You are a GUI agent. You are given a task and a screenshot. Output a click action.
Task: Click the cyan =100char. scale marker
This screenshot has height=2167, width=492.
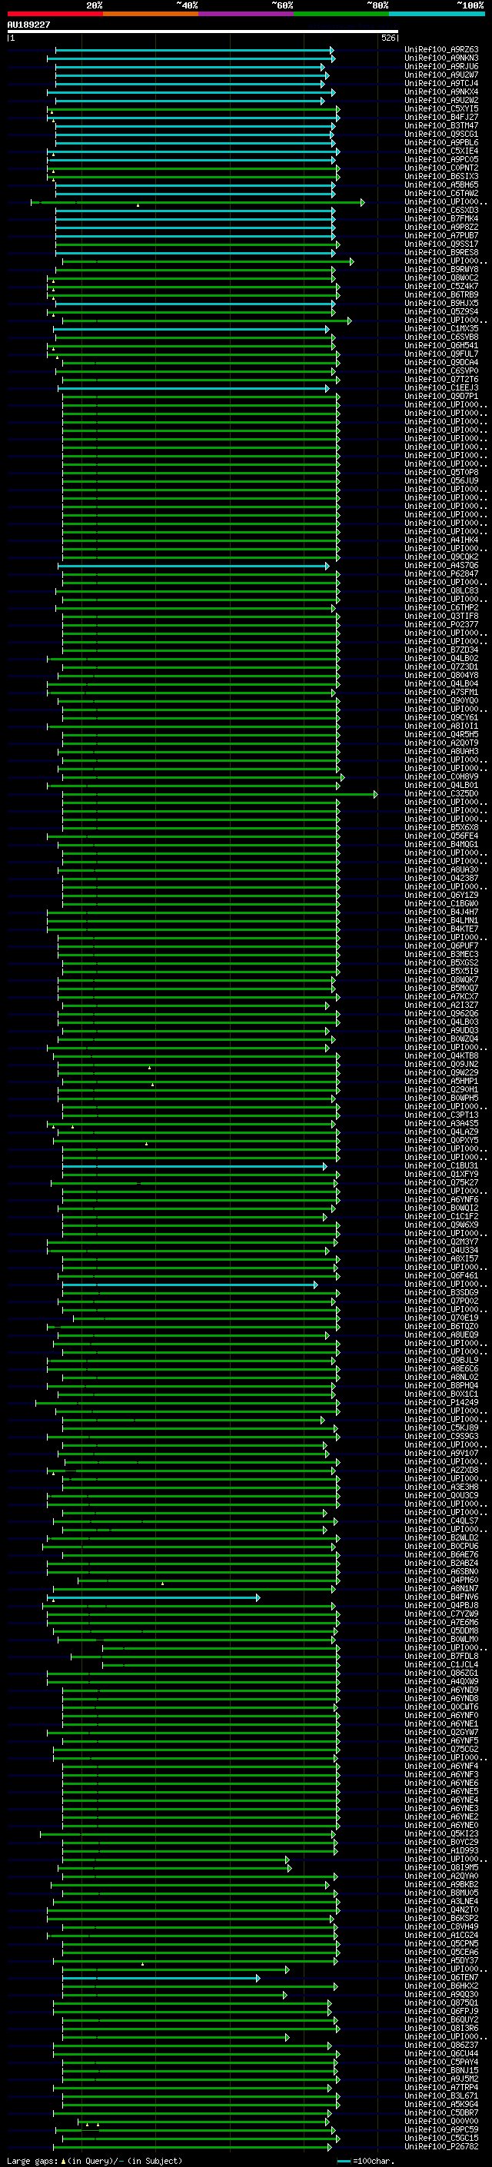pyautogui.click(x=344, y=2160)
